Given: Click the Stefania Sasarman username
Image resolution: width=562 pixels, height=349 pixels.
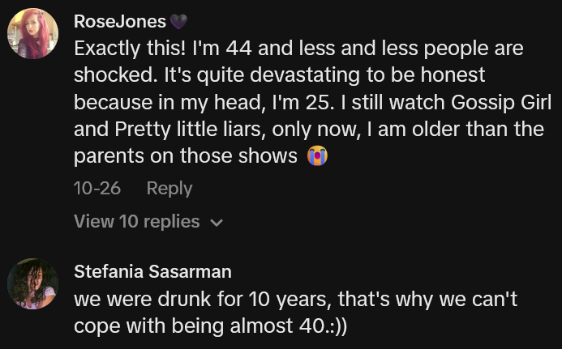Looking at the screenshot, I should click(152, 271).
